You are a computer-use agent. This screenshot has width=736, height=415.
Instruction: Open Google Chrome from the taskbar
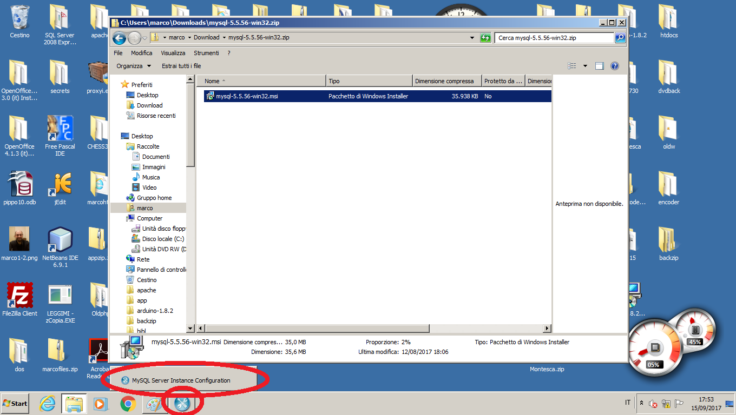pyautogui.click(x=128, y=404)
